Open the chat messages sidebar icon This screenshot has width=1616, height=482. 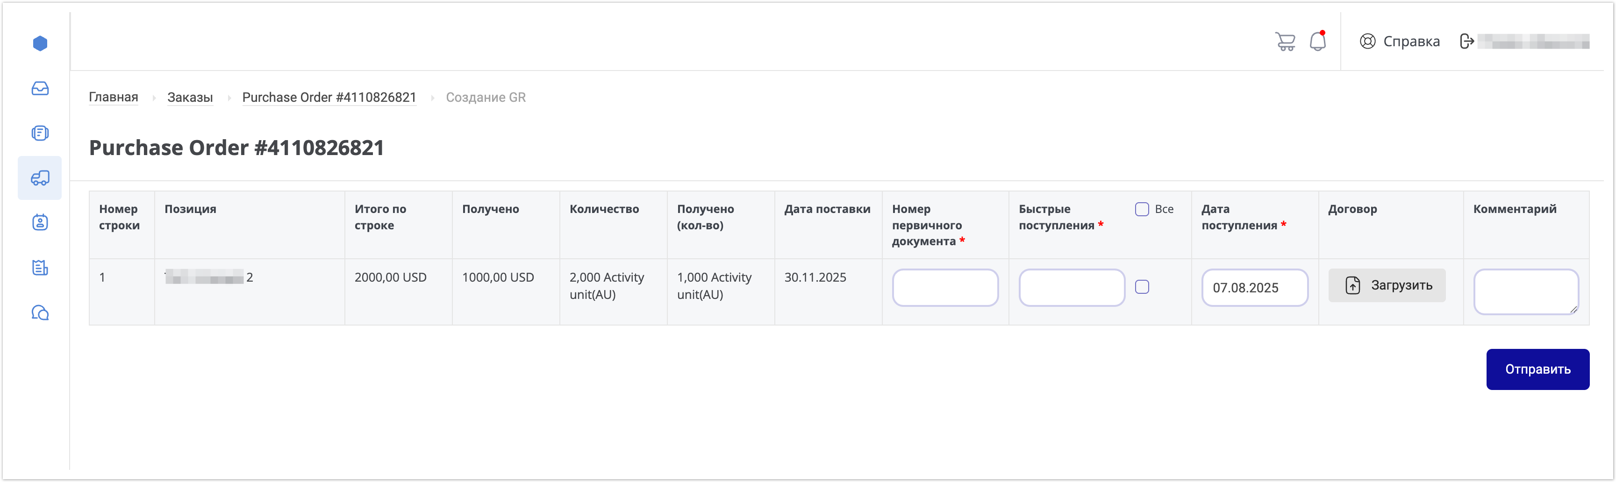[x=40, y=312]
